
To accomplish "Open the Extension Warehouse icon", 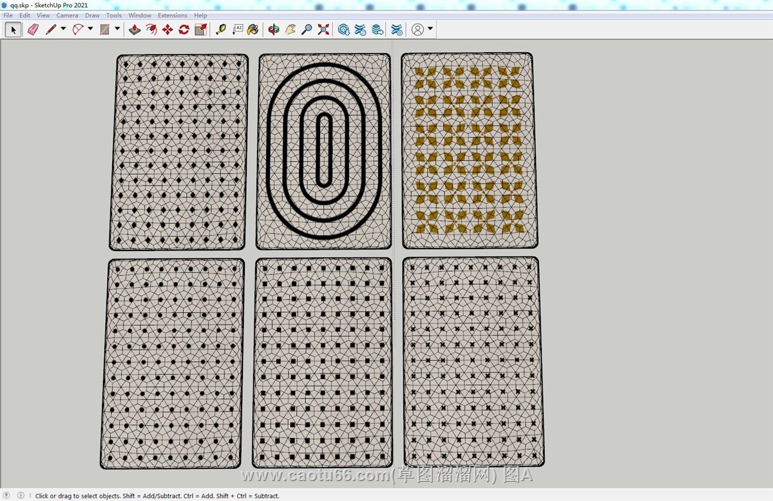I will (361, 30).
